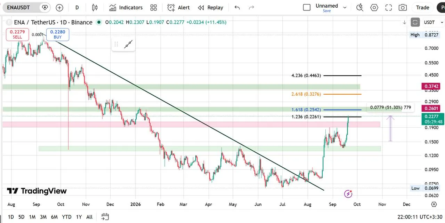The height and width of the screenshot is (223, 445).
Task: Create a new Alert
Action: pos(178,7)
